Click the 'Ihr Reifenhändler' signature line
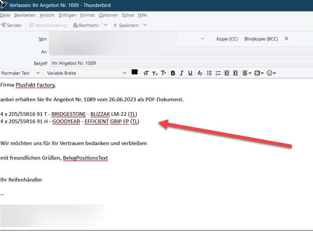The height and width of the screenshot is (232, 313). 21,180
